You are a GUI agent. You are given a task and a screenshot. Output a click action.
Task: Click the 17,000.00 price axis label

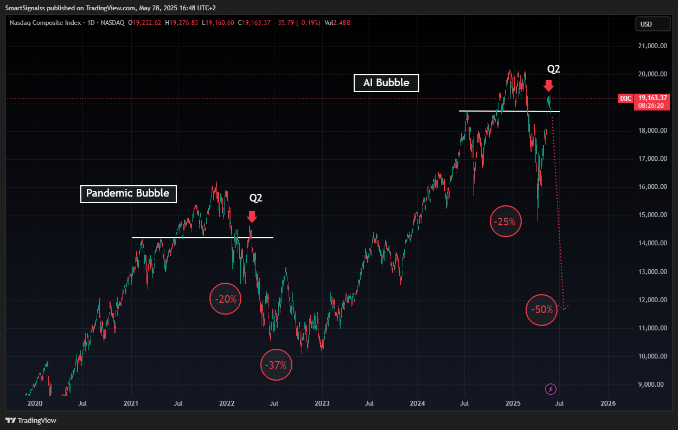pyautogui.click(x=653, y=159)
